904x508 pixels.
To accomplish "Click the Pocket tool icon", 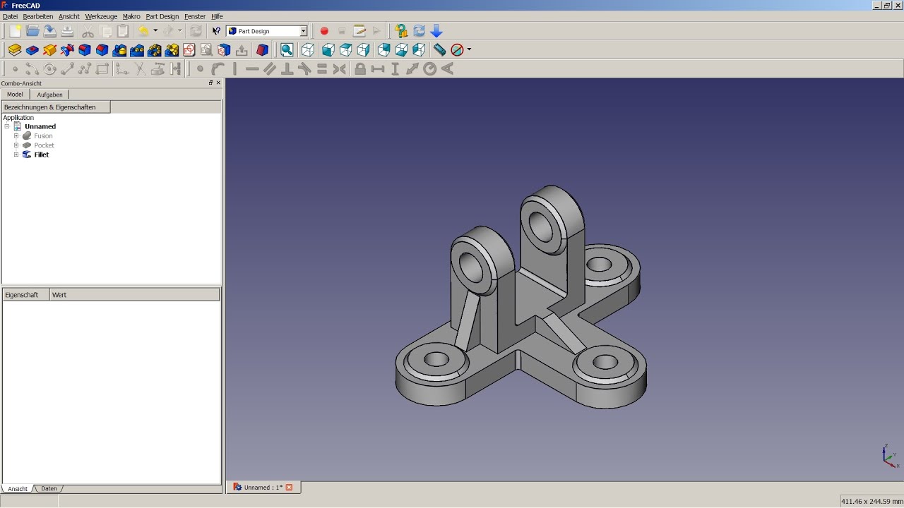I will click(32, 50).
